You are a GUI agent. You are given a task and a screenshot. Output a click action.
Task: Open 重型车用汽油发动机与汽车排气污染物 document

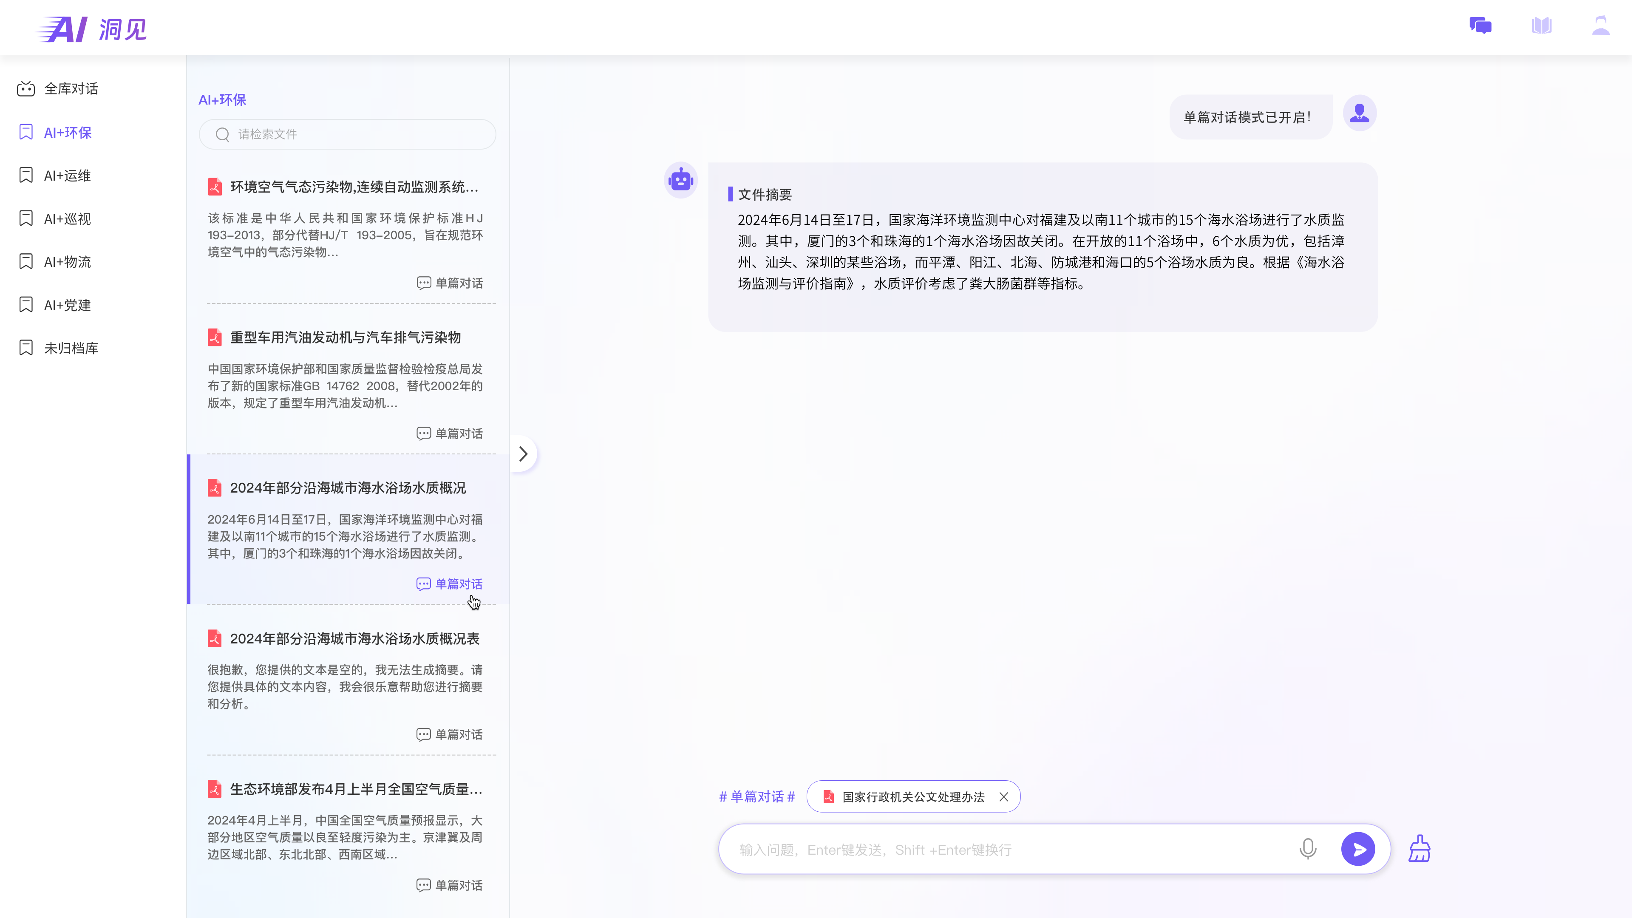pyautogui.click(x=345, y=337)
